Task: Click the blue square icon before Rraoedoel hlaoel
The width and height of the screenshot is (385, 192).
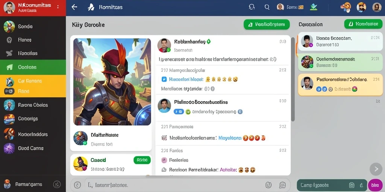Action: (x=164, y=79)
